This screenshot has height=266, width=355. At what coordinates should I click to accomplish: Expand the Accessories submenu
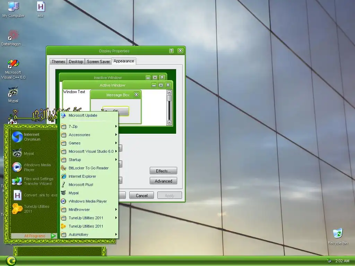click(x=89, y=135)
